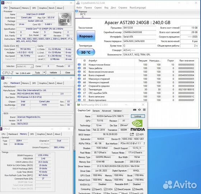Click status orb for attribute A5 row
This screenshot has width=201, height=194.
79,79
